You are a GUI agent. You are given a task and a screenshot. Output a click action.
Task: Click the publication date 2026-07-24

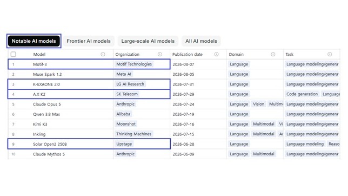coord(183,104)
